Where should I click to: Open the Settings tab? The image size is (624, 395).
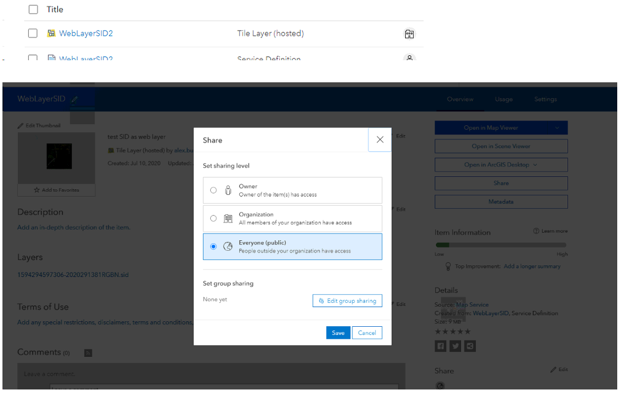[x=545, y=100]
